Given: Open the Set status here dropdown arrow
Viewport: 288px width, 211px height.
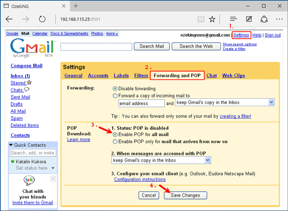Looking at the screenshot, I should pyautogui.click(x=53, y=168).
